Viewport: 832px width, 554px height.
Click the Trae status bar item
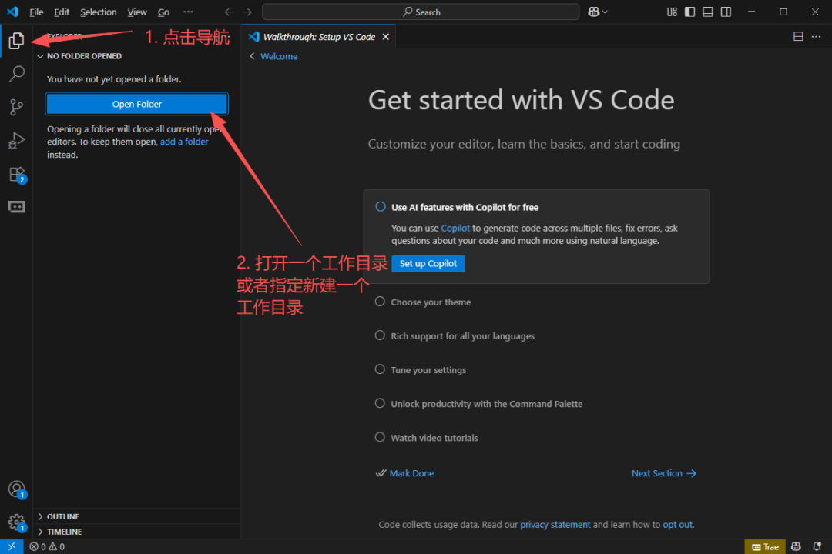[765, 546]
